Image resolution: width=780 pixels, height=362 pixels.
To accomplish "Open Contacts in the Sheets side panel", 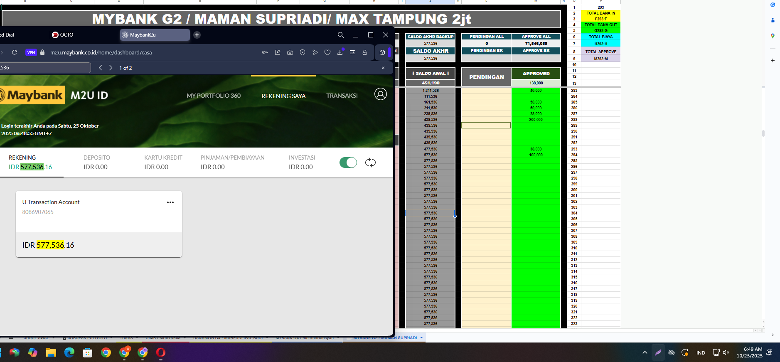I will [x=773, y=20].
